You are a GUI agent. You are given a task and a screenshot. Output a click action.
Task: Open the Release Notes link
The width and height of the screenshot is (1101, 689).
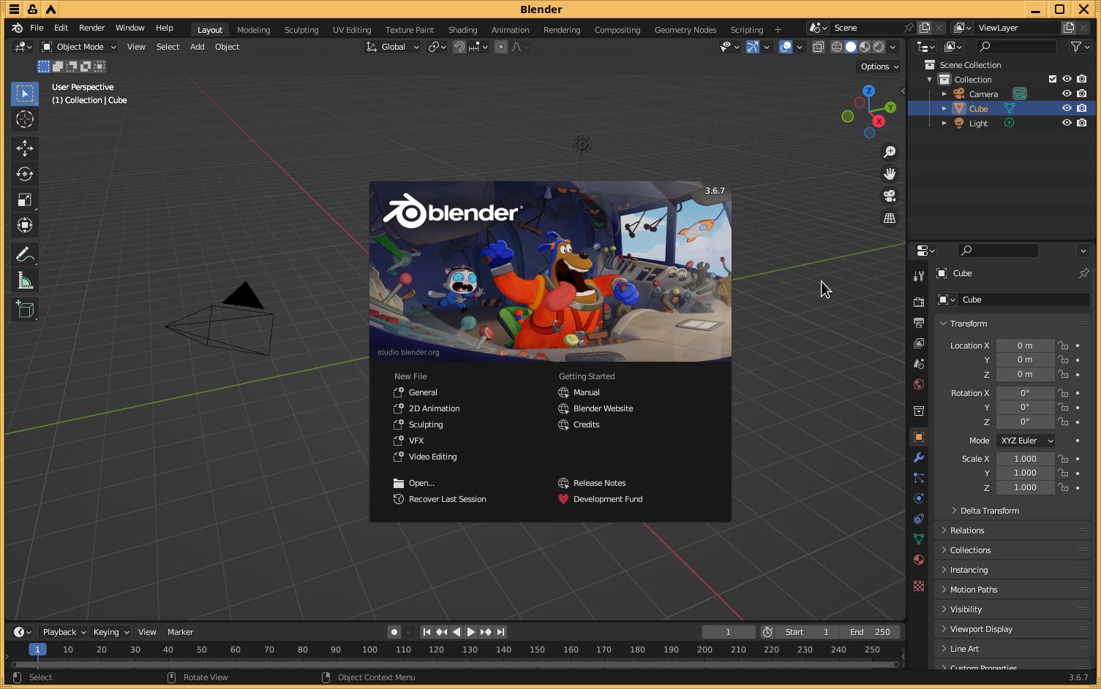(599, 483)
